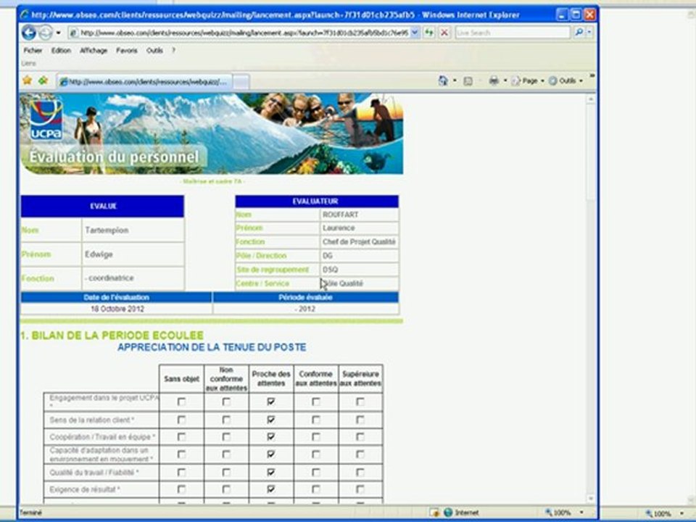Go back with the browser Back arrow

[x=29, y=33]
